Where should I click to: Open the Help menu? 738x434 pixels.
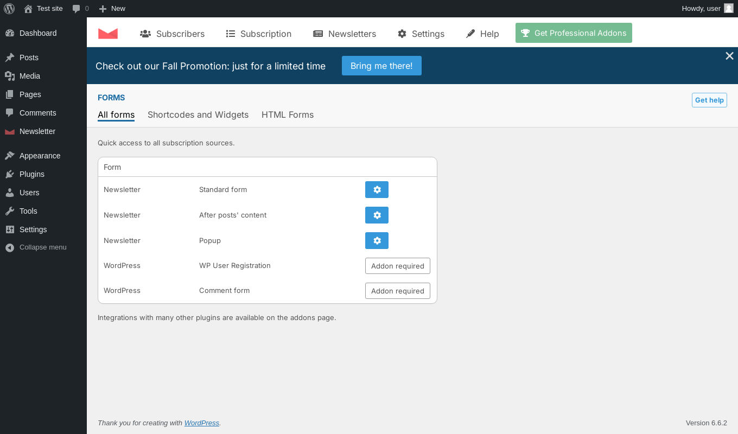pos(482,34)
